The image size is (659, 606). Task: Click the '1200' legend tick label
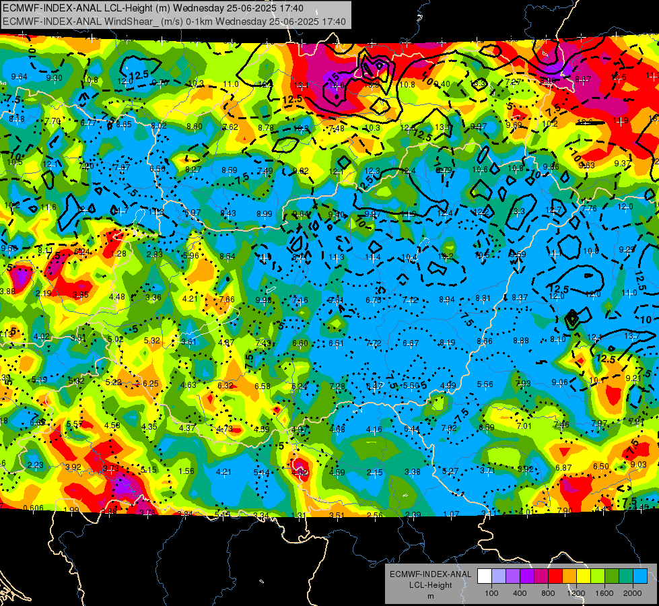coord(576,593)
